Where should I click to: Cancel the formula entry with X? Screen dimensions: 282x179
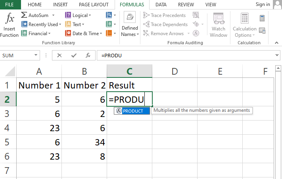tap(59, 56)
